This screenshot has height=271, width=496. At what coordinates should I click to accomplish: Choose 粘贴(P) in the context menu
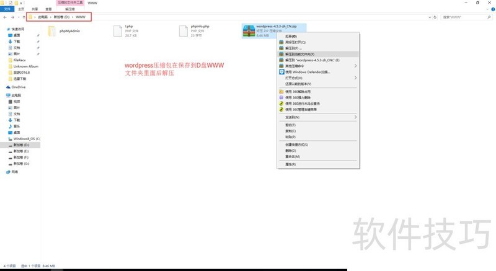318,137
